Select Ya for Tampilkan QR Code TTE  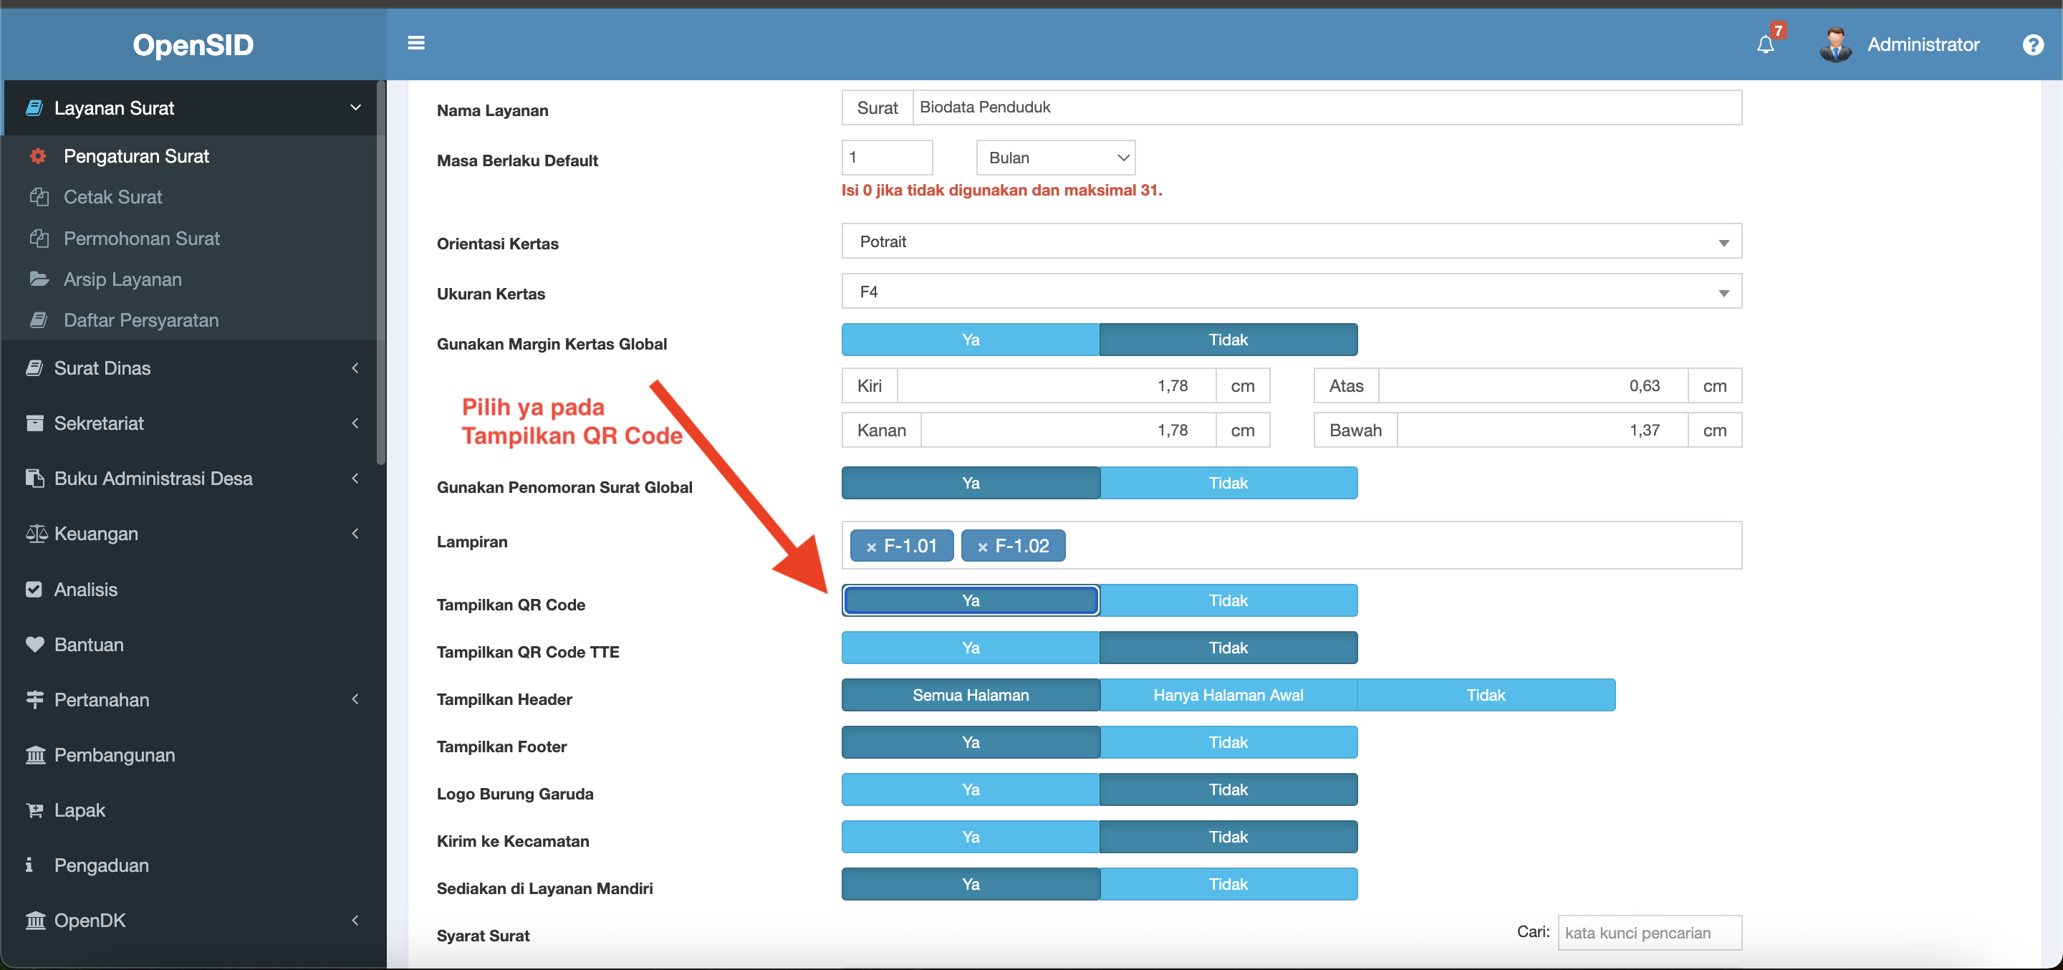click(x=970, y=647)
